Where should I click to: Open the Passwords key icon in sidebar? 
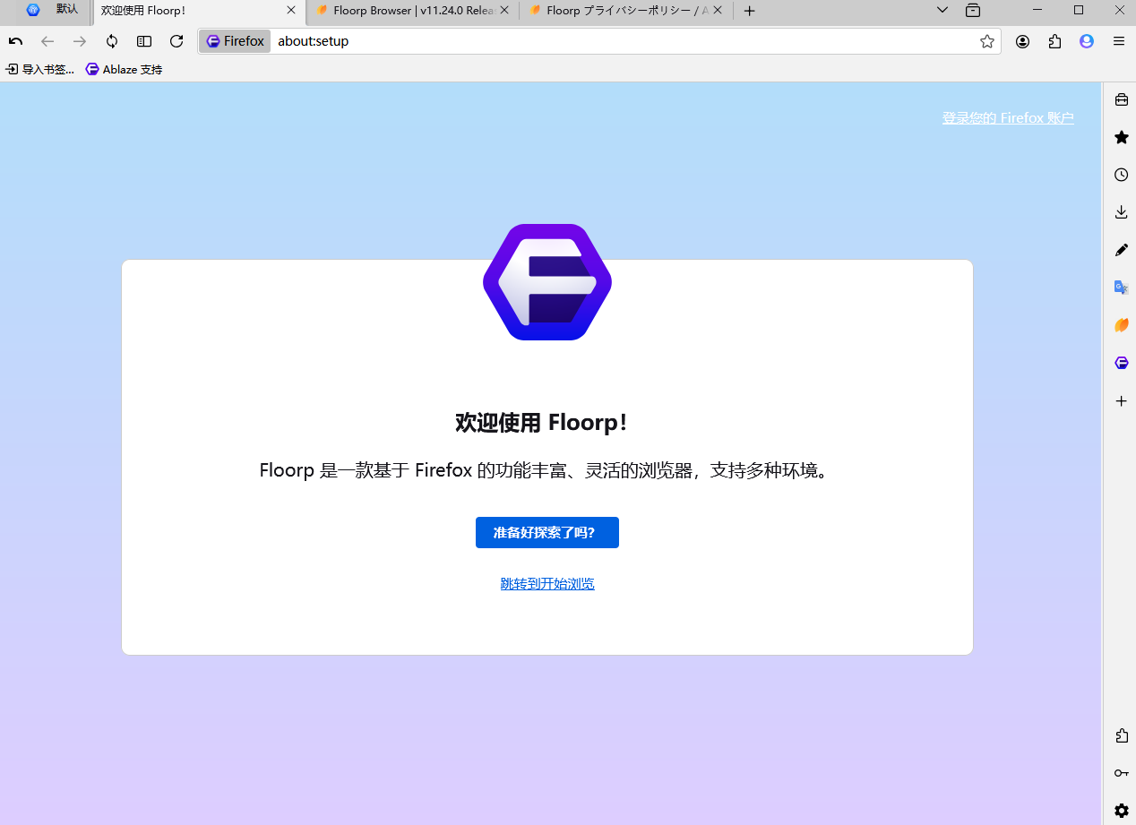(x=1121, y=772)
